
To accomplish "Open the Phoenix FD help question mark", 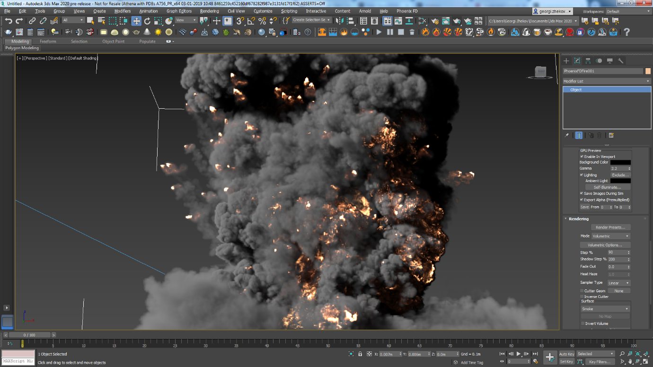I will click(627, 32).
